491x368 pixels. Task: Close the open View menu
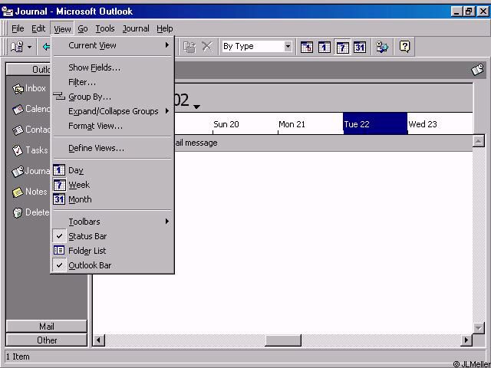click(x=62, y=29)
